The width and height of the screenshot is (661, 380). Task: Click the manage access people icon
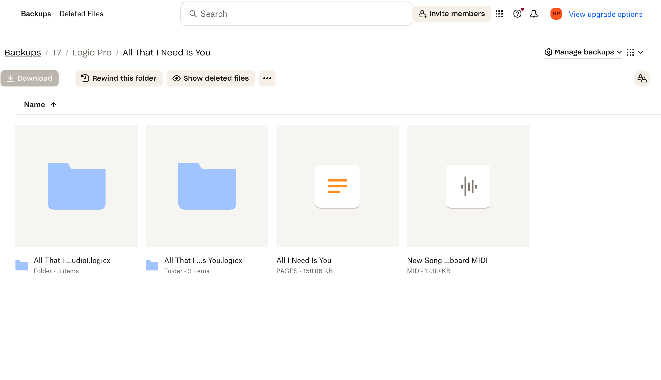(x=642, y=78)
